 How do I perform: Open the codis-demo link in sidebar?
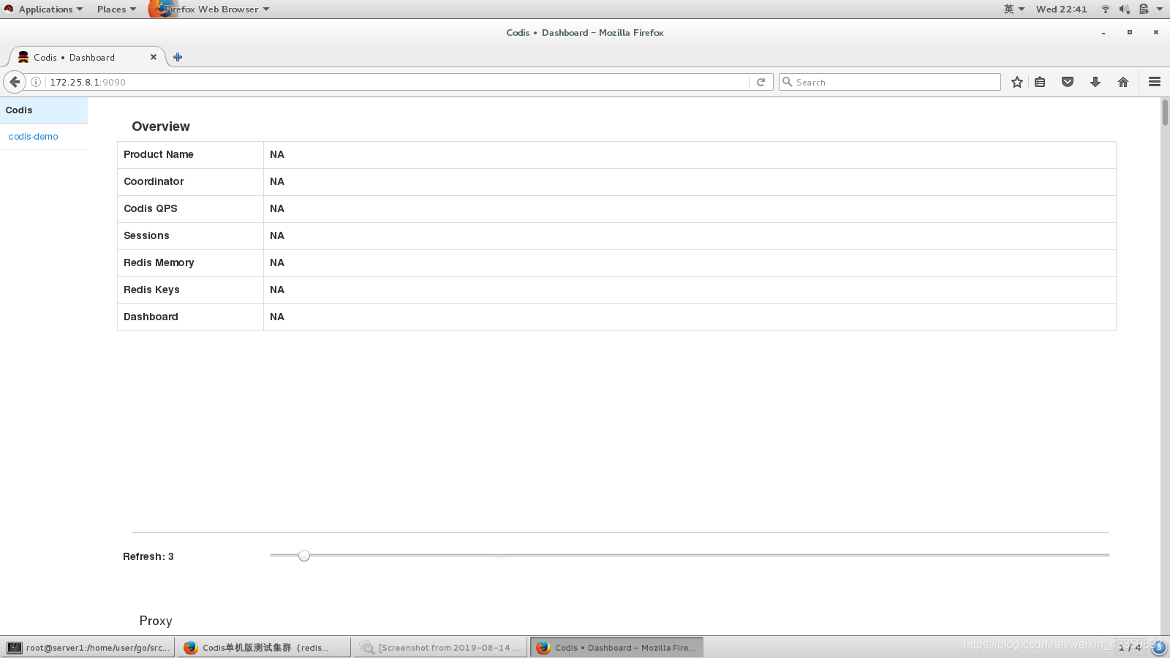(33, 137)
